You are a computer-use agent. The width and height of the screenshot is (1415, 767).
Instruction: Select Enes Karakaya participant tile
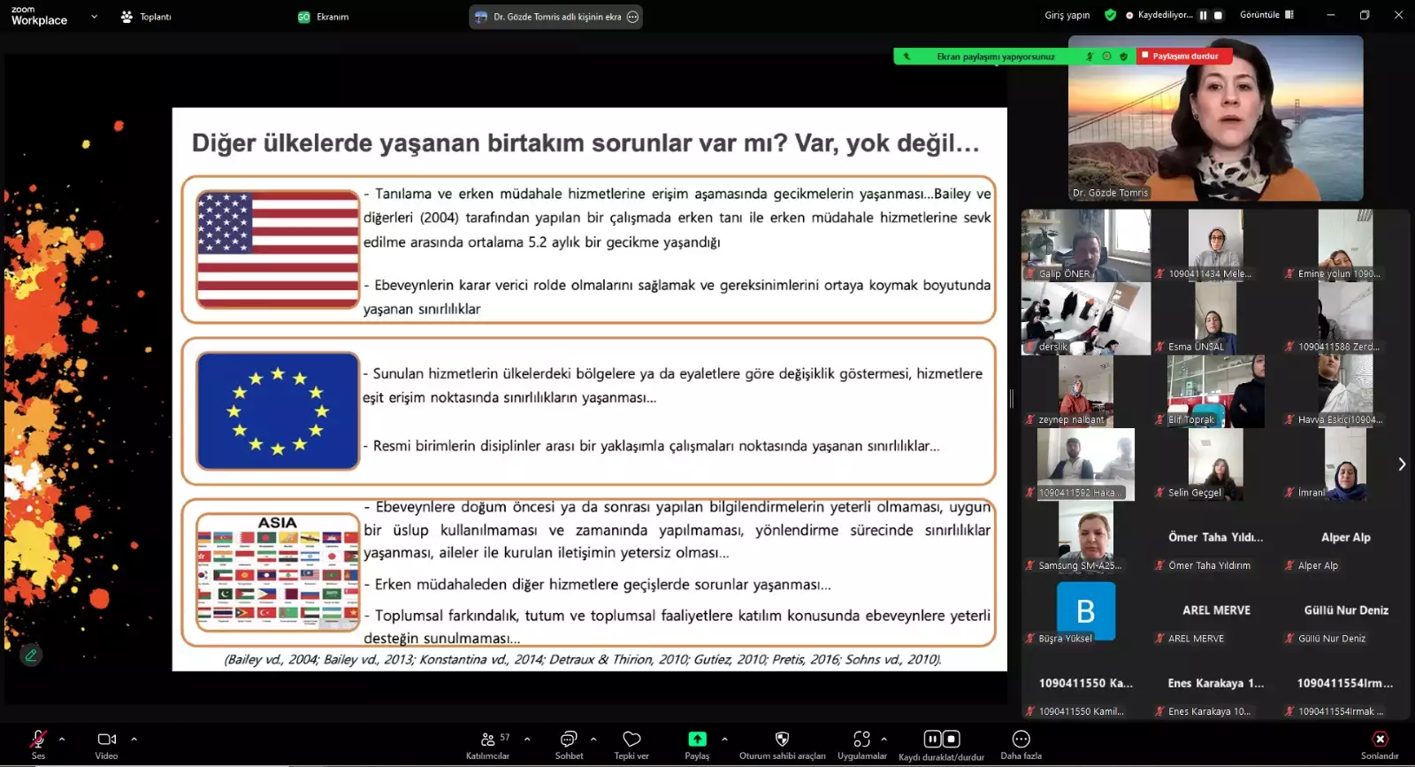click(x=1216, y=684)
